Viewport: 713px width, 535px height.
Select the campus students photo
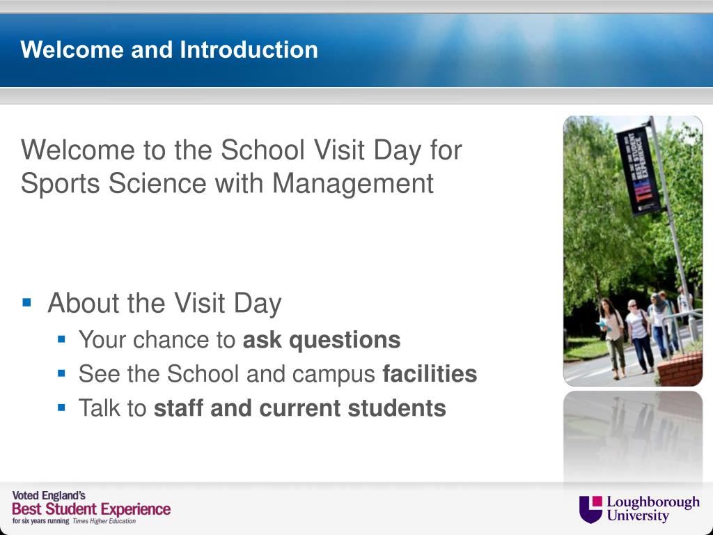click(x=633, y=251)
